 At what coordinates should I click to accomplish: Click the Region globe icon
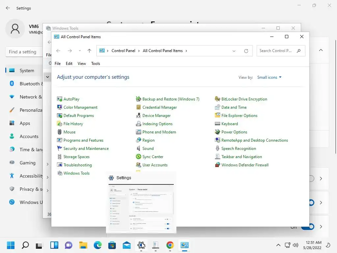coord(139,140)
